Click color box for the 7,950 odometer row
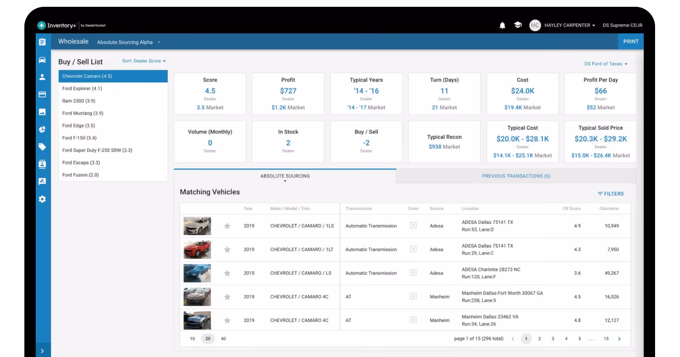 413,249
